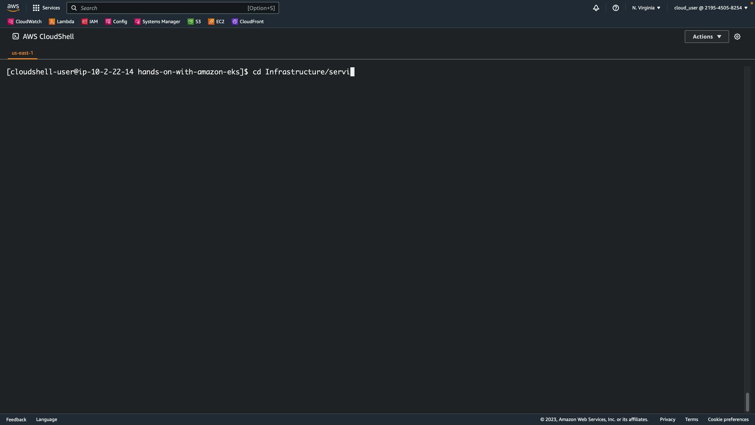Open the Lambda favorite shortcut
The image size is (755, 425).
(62, 22)
